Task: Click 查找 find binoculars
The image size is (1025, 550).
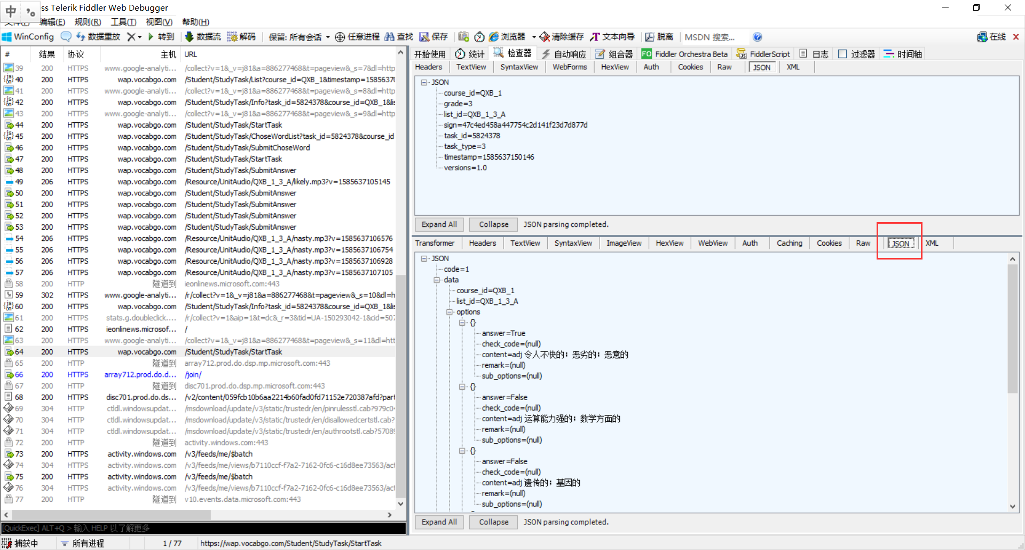Action: (x=399, y=37)
